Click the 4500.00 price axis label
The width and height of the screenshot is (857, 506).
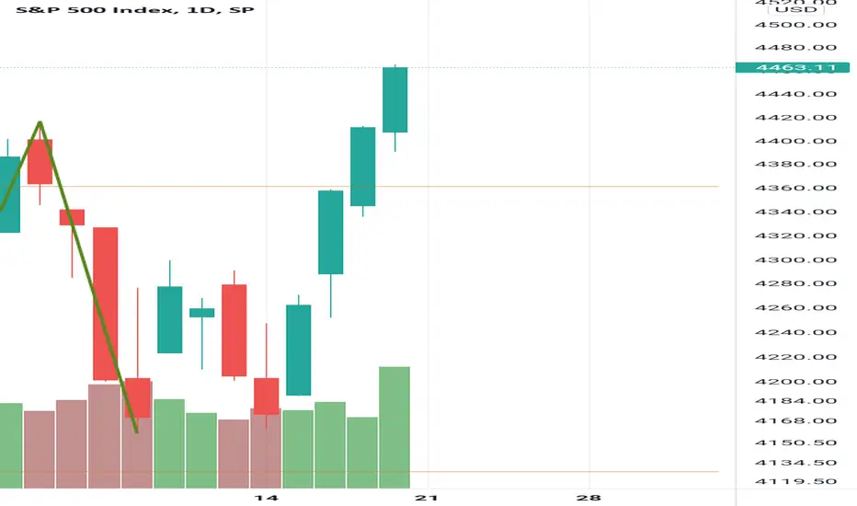[795, 25]
